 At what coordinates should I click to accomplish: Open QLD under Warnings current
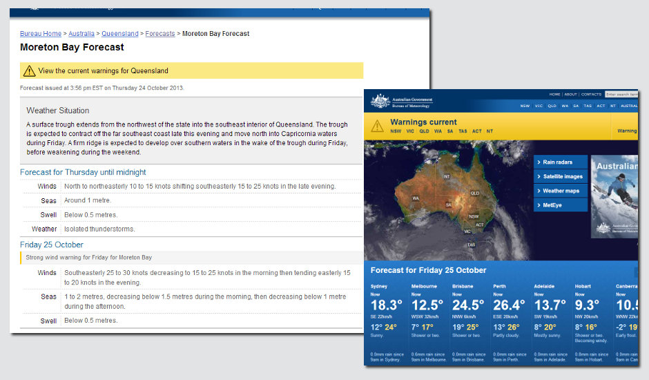click(424, 131)
